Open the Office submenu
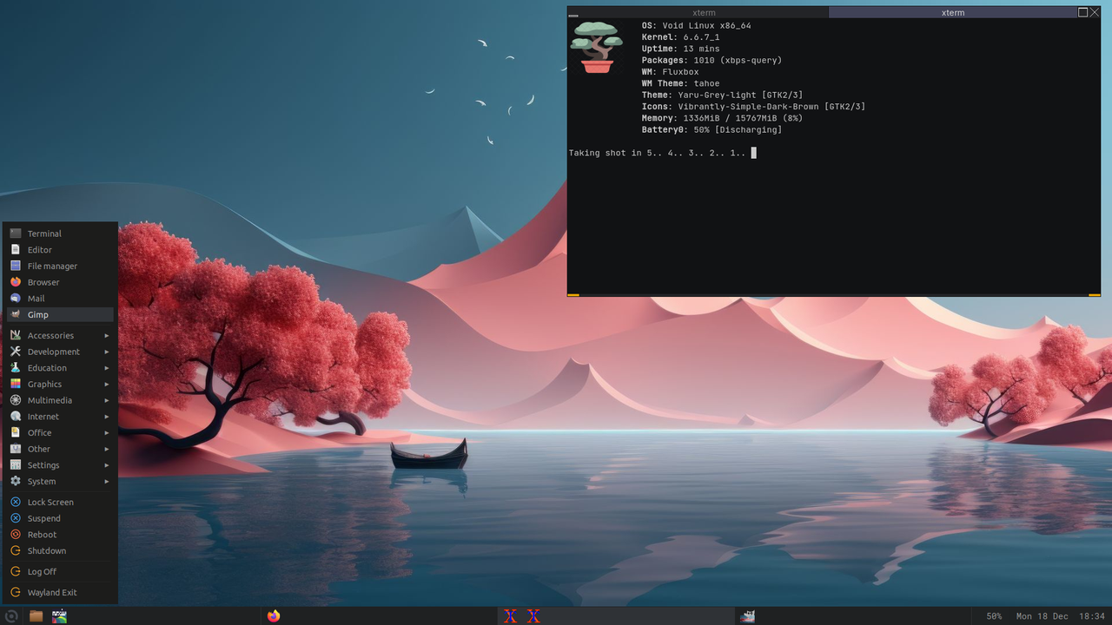Viewport: 1112px width, 625px height. [x=60, y=432]
